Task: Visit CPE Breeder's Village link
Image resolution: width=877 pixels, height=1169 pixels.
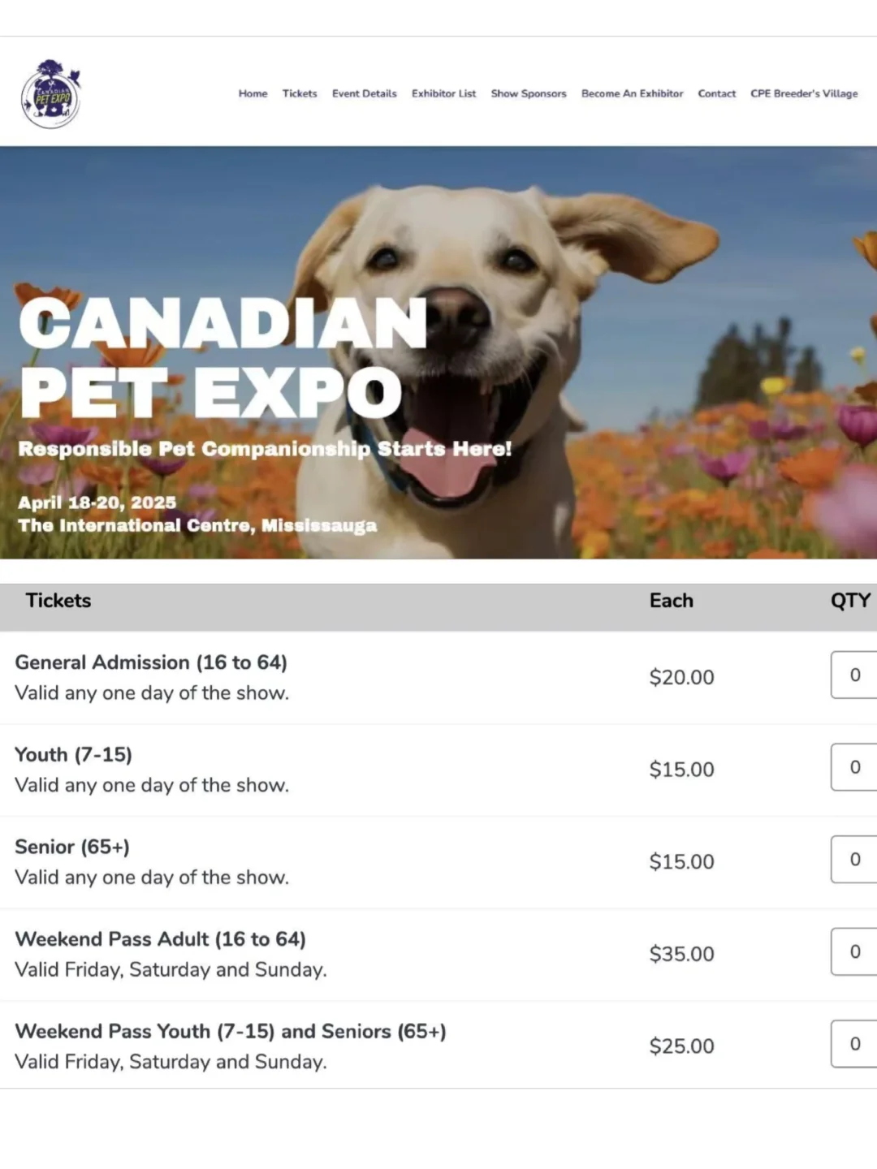Action: pyautogui.click(x=804, y=94)
